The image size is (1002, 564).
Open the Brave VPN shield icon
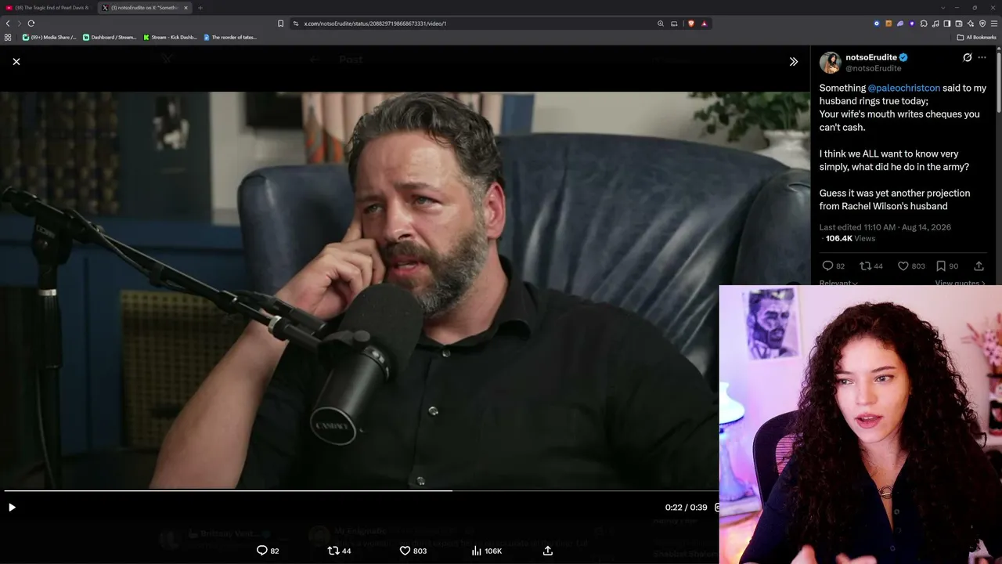tap(982, 23)
